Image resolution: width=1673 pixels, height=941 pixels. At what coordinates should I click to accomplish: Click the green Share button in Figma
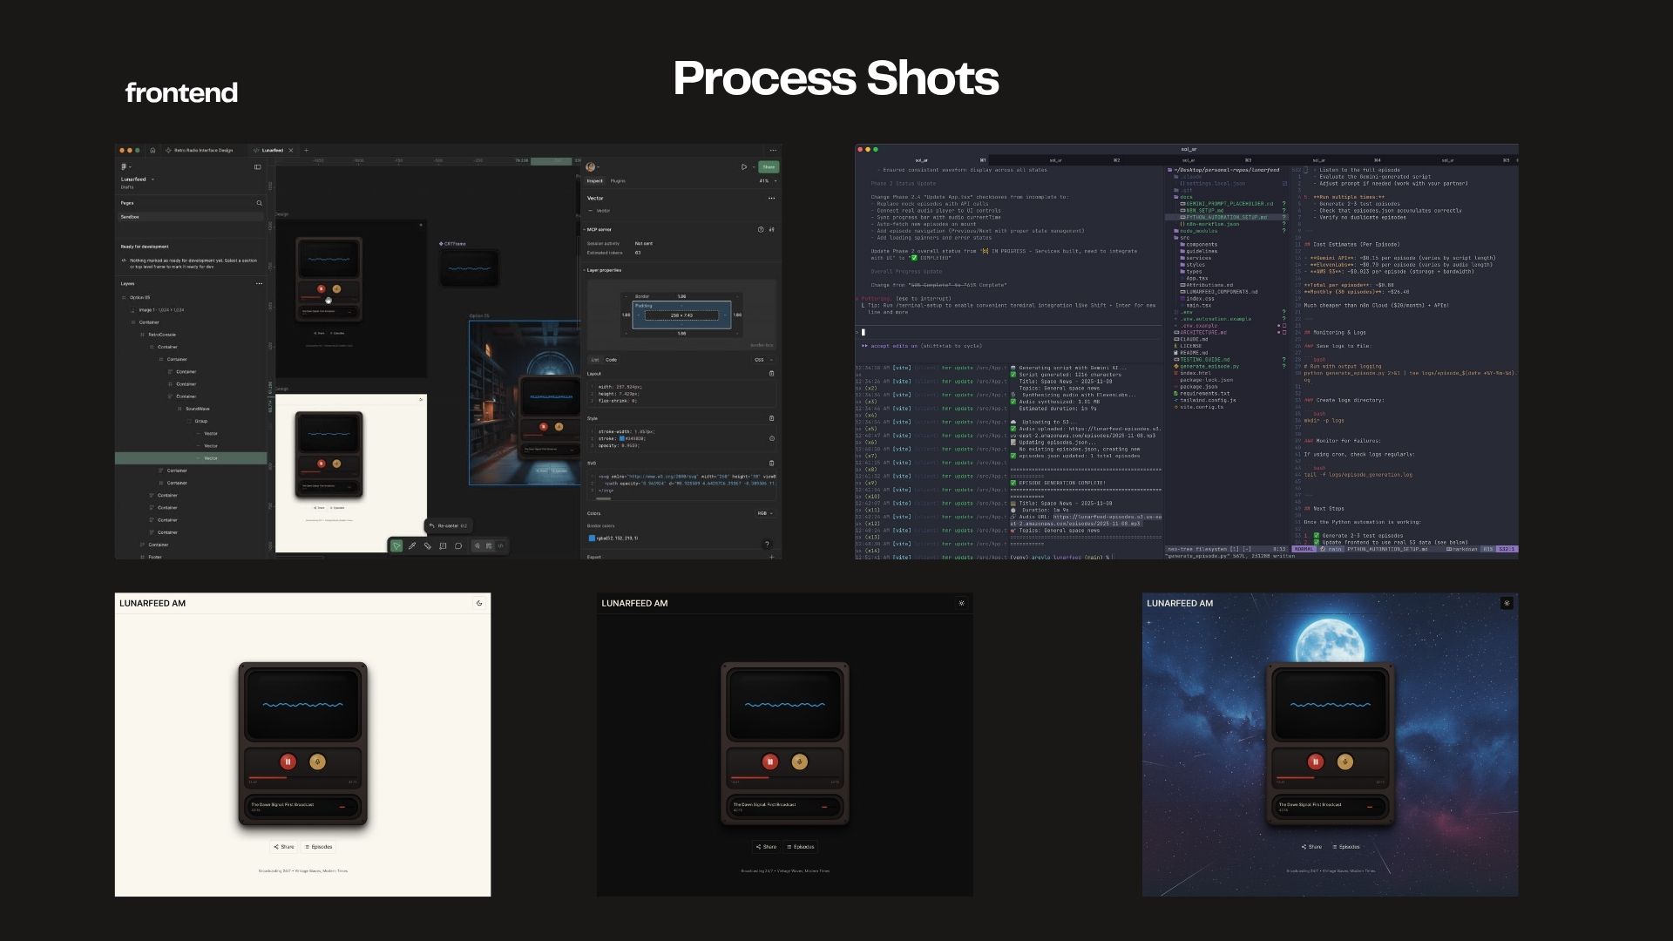(x=768, y=166)
